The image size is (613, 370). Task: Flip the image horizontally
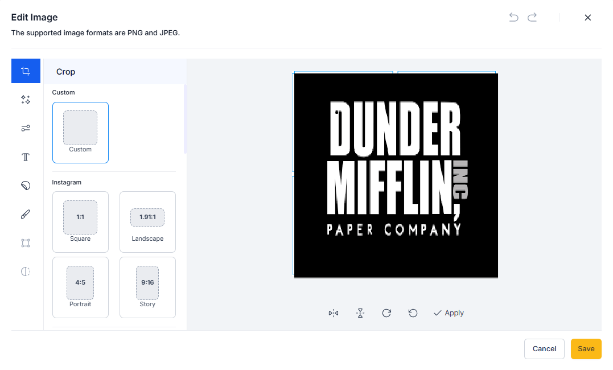[x=334, y=313]
